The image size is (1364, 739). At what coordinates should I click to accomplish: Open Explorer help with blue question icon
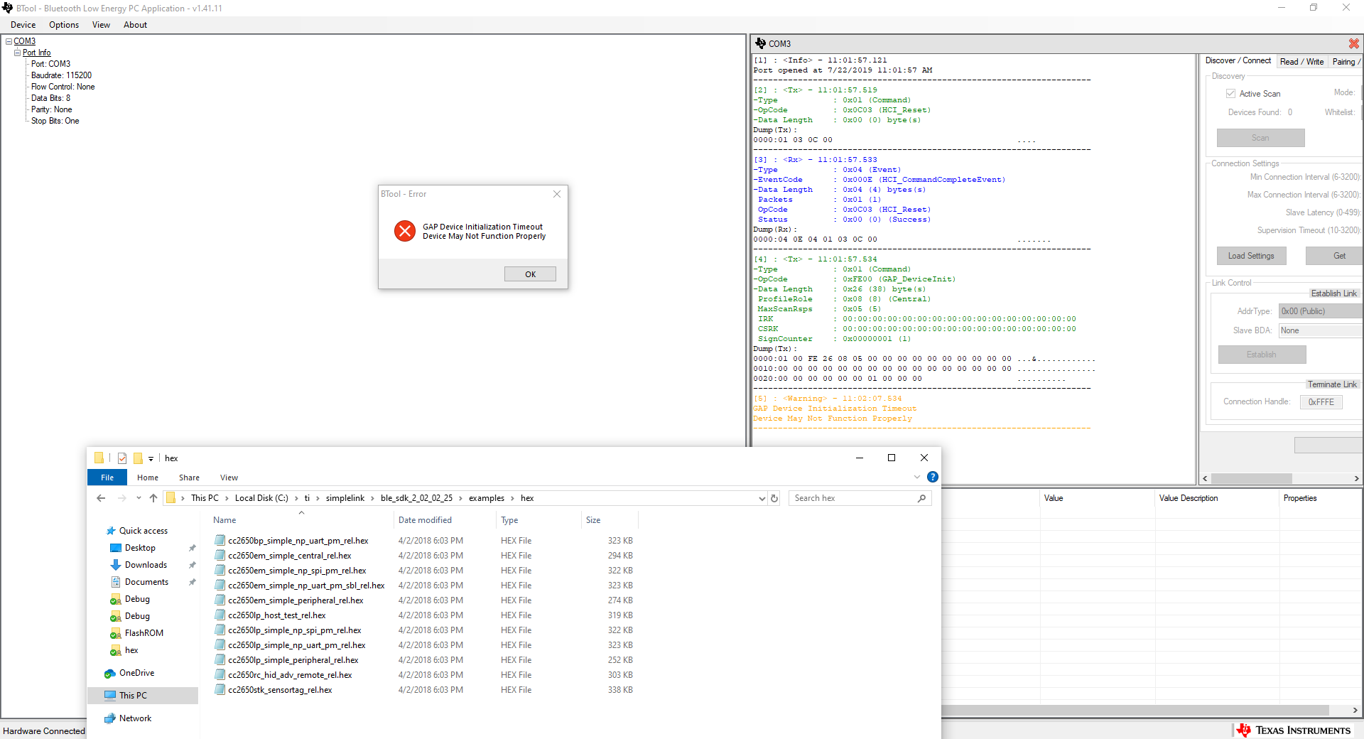933,477
